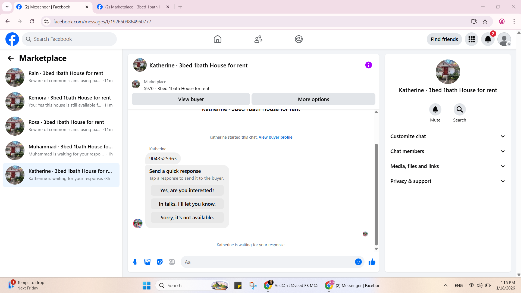Go back using the Marketplace back arrow
521x293 pixels.
(x=11, y=58)
